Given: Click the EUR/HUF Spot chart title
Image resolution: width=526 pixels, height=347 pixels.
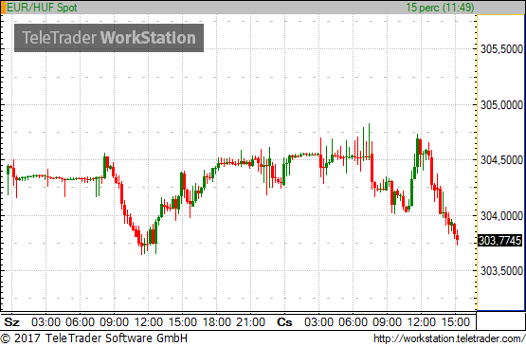Looking at the screenshot, I should point(42,8).
